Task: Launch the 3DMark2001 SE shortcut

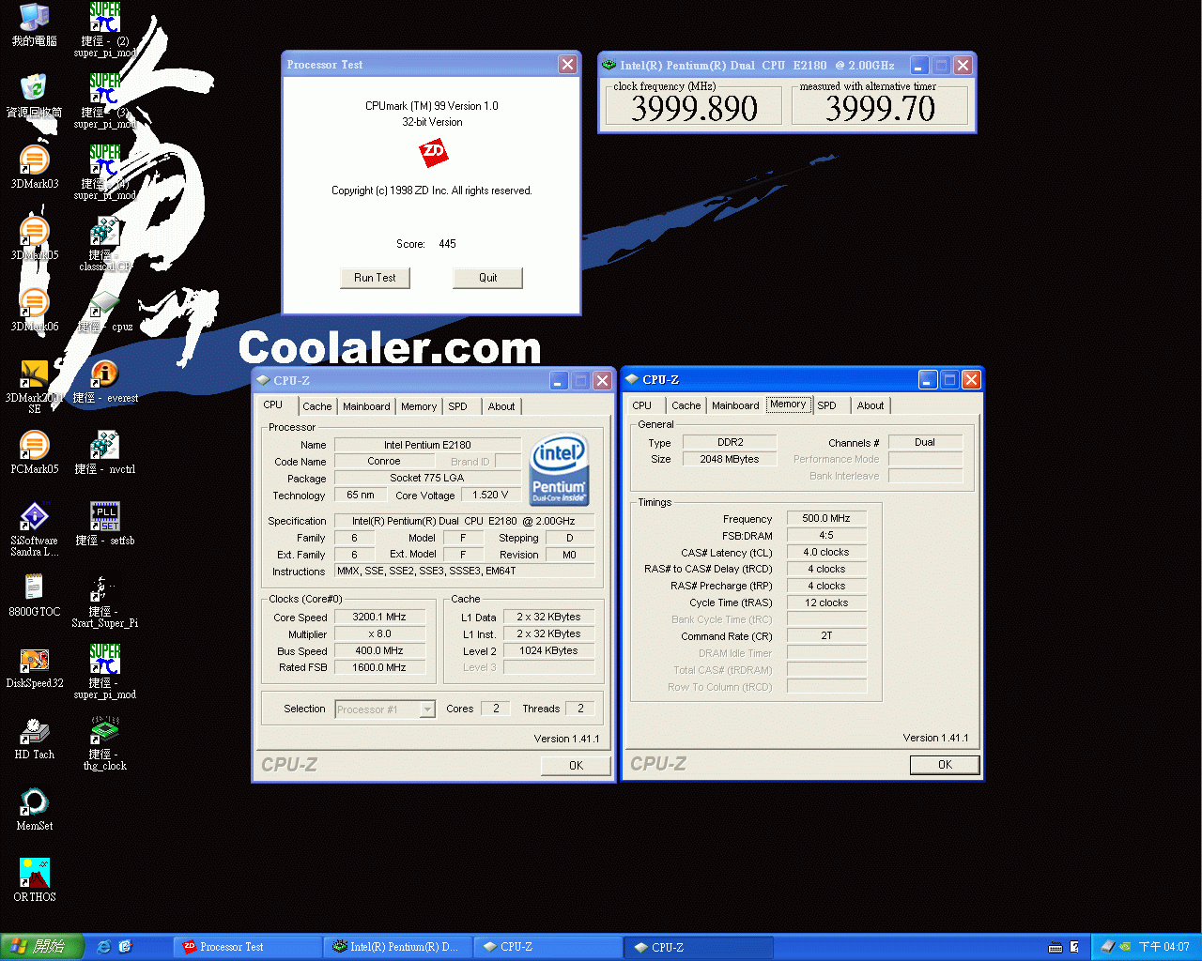Action: pos(35,386)
